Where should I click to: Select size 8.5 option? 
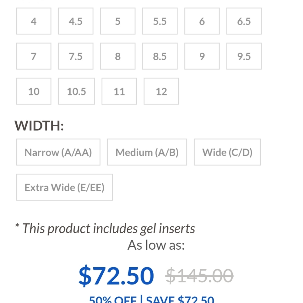pyautogui.click(x=160, y=56)
